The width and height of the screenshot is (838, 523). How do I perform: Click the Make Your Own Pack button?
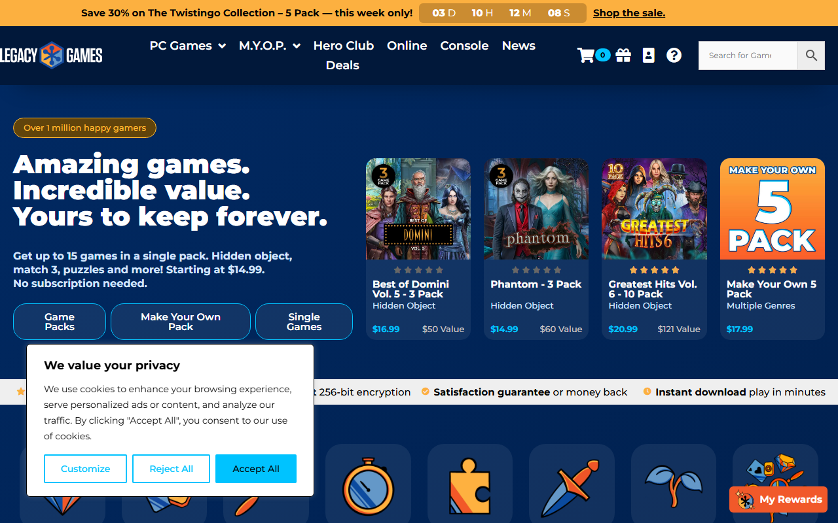coord(181,322)
